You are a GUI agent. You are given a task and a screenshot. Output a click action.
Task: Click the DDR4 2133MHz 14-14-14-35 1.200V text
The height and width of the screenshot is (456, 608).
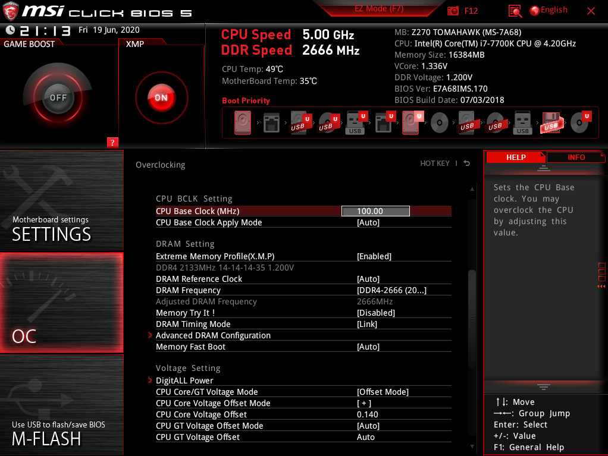225,268
